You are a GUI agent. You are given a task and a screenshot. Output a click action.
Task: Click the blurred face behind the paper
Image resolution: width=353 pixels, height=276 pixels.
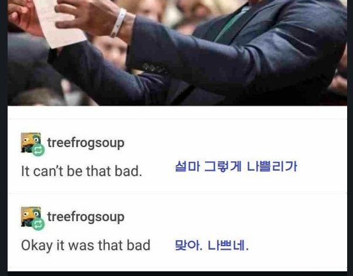click(x=111, y=52)
